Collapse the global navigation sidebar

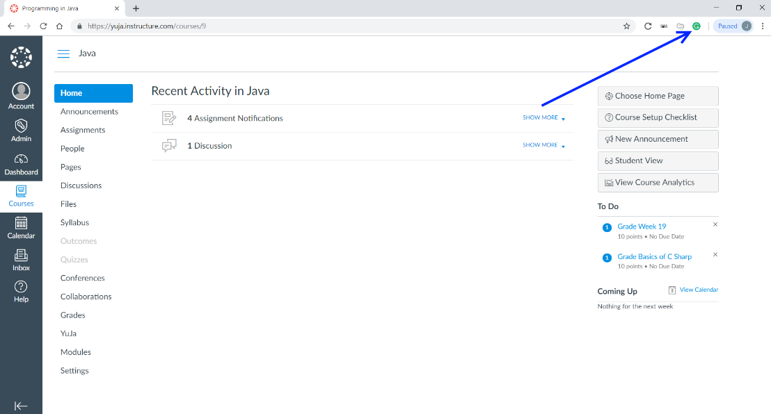21,406
